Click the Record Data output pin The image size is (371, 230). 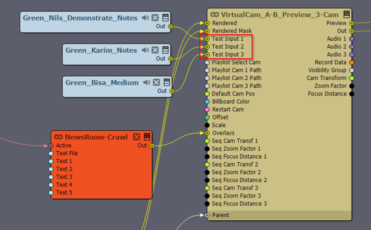pos(352,63)
